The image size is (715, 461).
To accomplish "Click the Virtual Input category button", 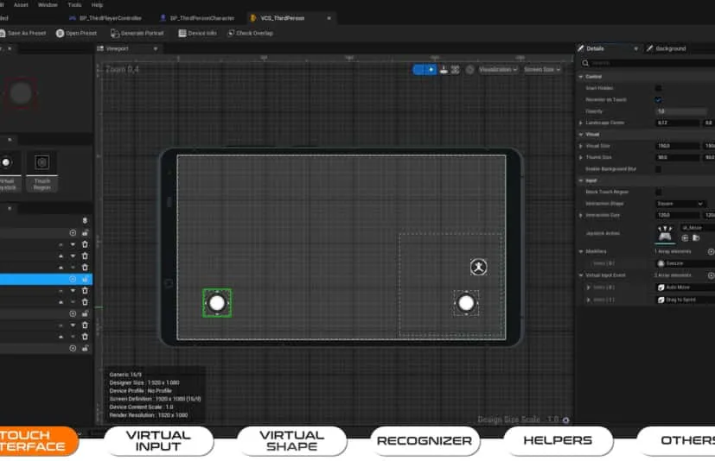I will [158, 440].
